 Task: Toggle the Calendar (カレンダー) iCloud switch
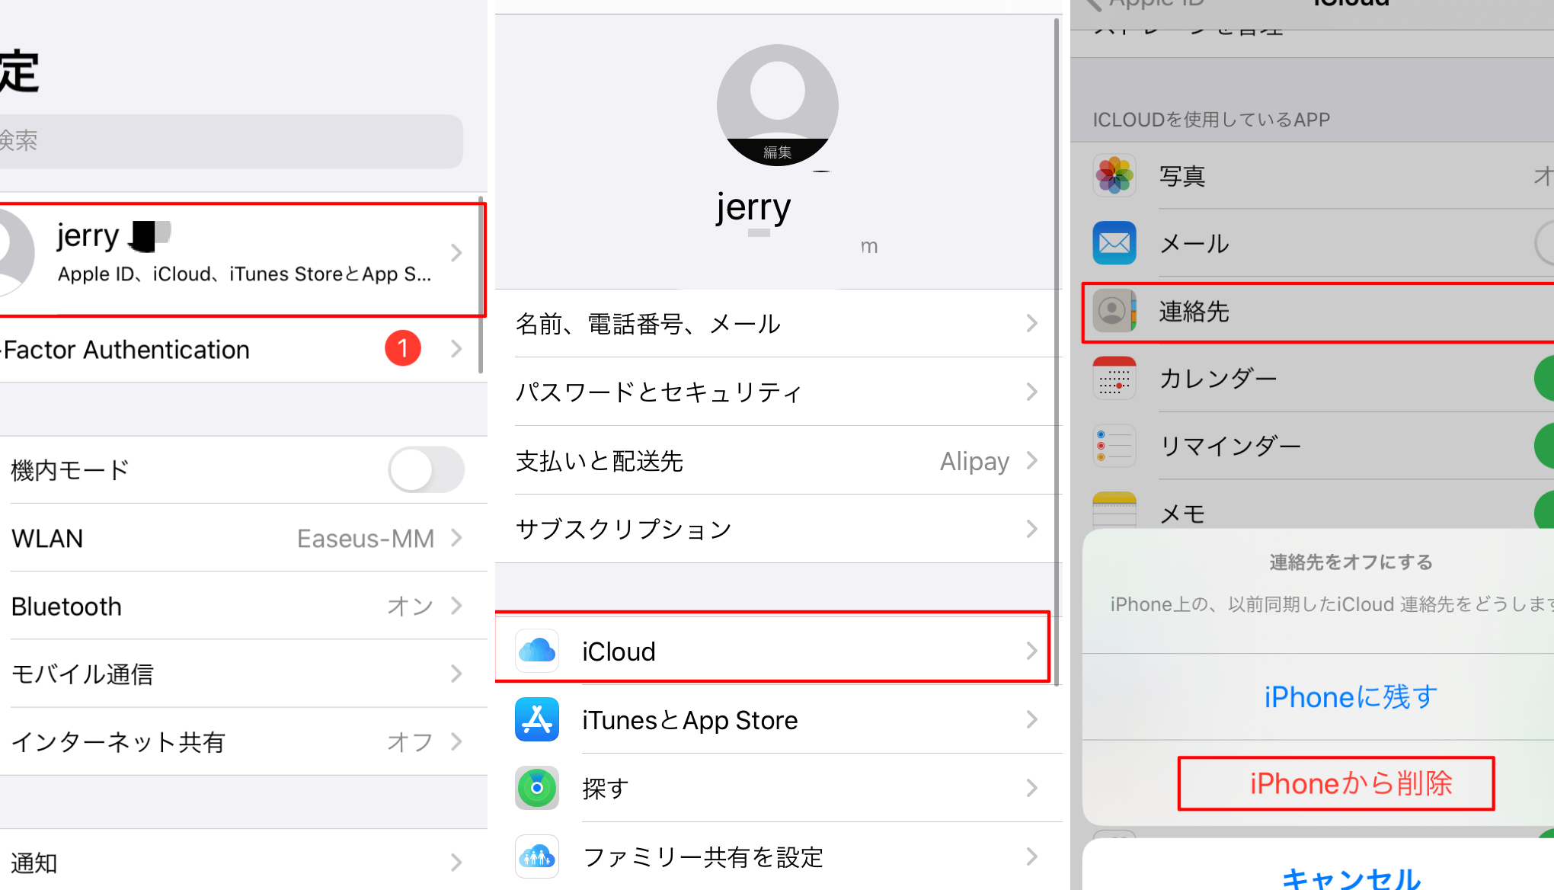tap(1544, 378)
